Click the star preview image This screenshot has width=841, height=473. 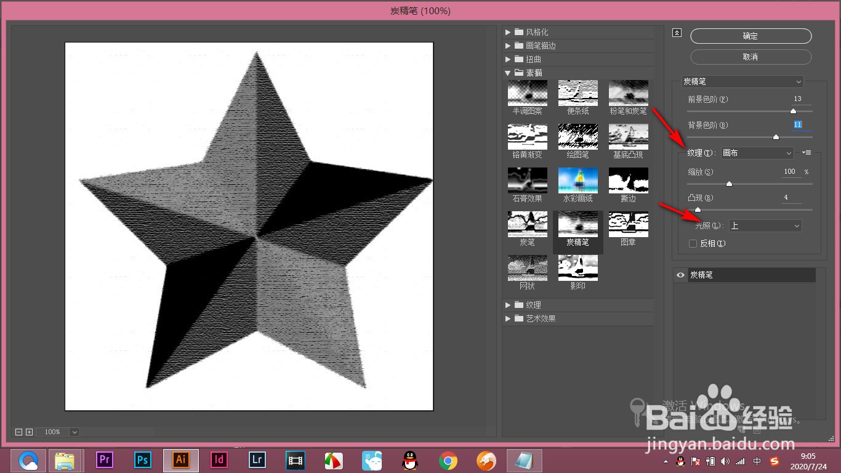[x=249, y=226]
